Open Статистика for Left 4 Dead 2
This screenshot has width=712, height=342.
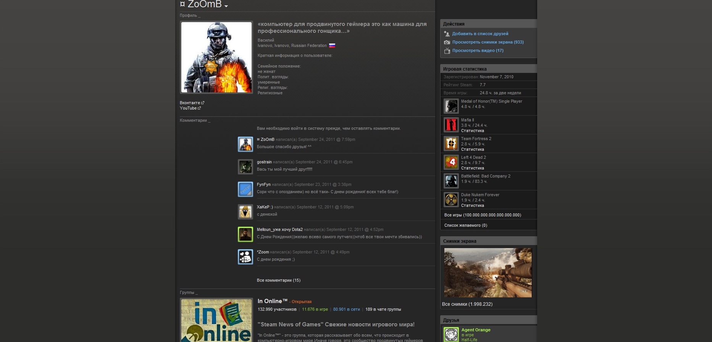(473, 168)
